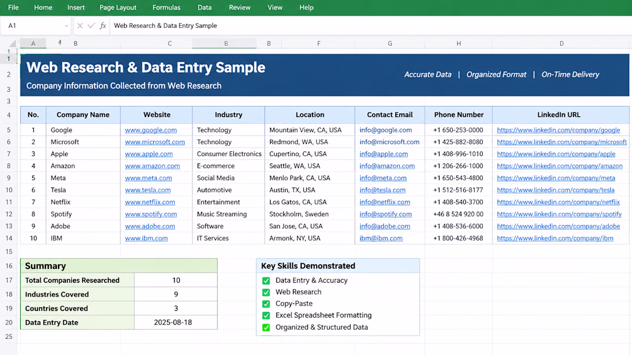The height and width of the screenshot is (355, 632).
Task: Click the info@meta.com email link
Action: point(383,178)
